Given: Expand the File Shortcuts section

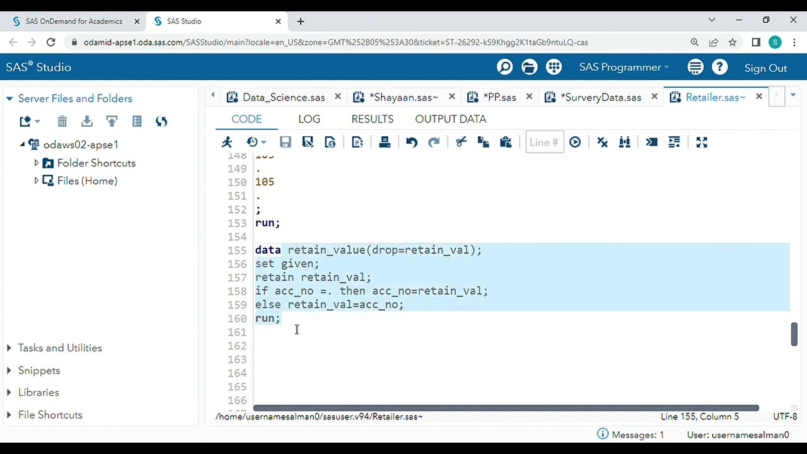Looking at the screenshot, I should pyautogui.click(x=9, y=415).
